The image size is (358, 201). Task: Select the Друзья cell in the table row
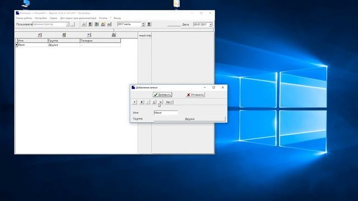click(x=64, y=45)
